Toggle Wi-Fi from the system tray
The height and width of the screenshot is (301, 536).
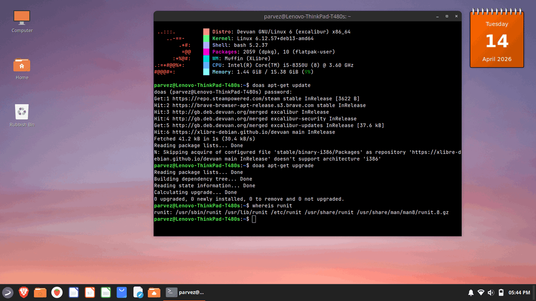click(481, 293)
